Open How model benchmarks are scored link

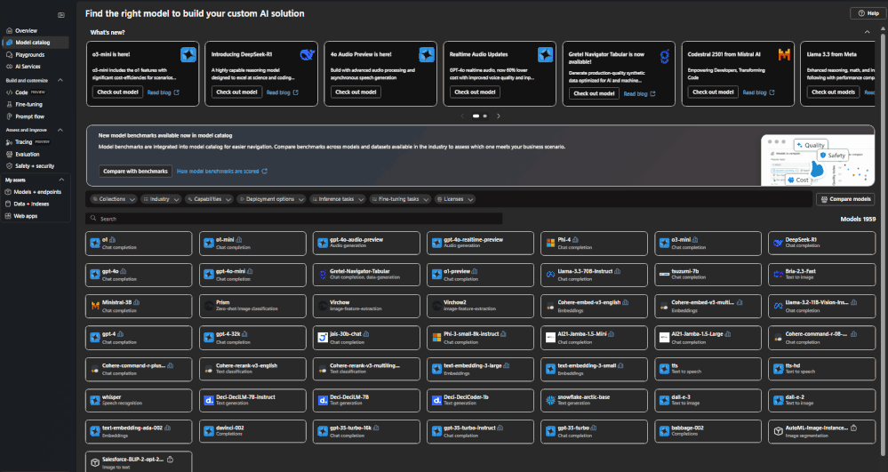point(222,172)
